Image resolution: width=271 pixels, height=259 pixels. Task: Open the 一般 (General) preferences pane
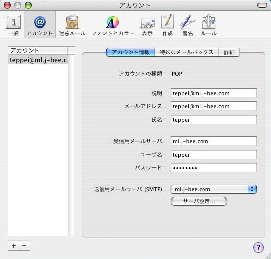13,25
